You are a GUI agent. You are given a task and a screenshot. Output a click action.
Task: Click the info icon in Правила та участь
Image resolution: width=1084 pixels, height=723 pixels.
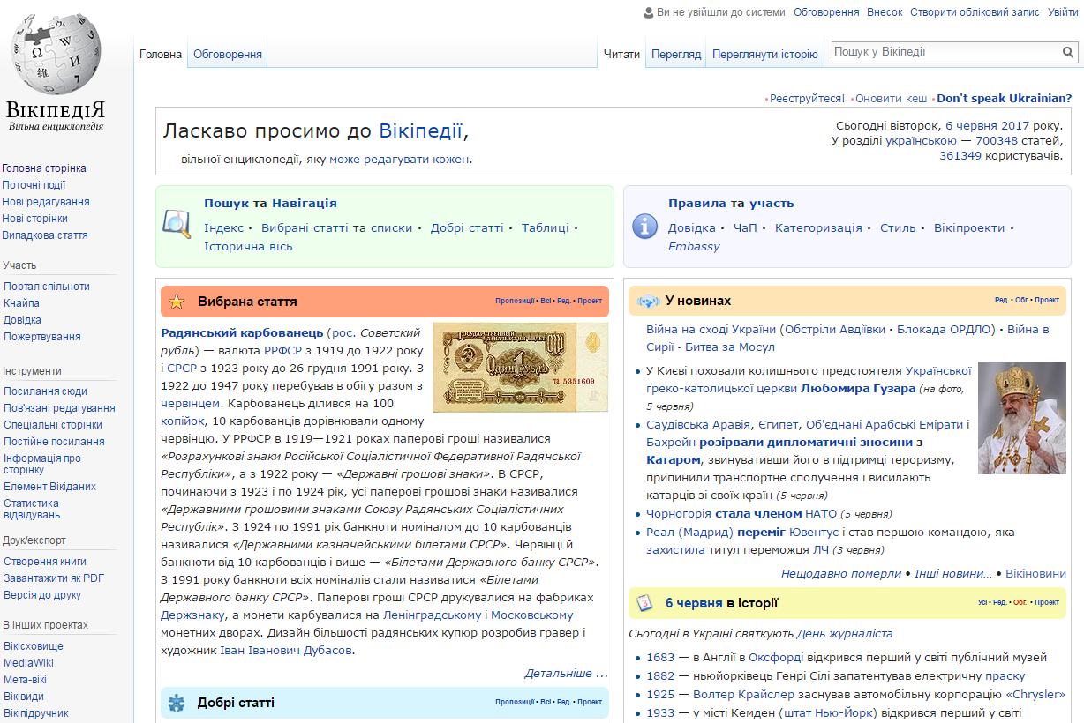[645, 227]
